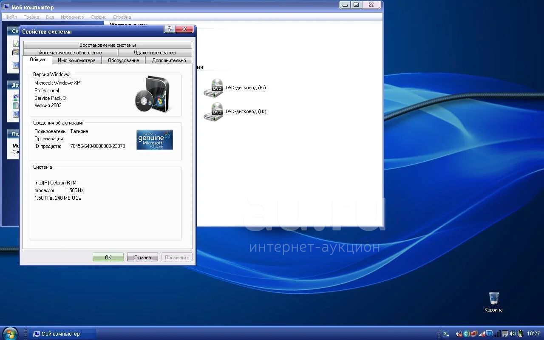Click the DVD drive (F:) icon
The image size is (544, 340).
point(213,88)
